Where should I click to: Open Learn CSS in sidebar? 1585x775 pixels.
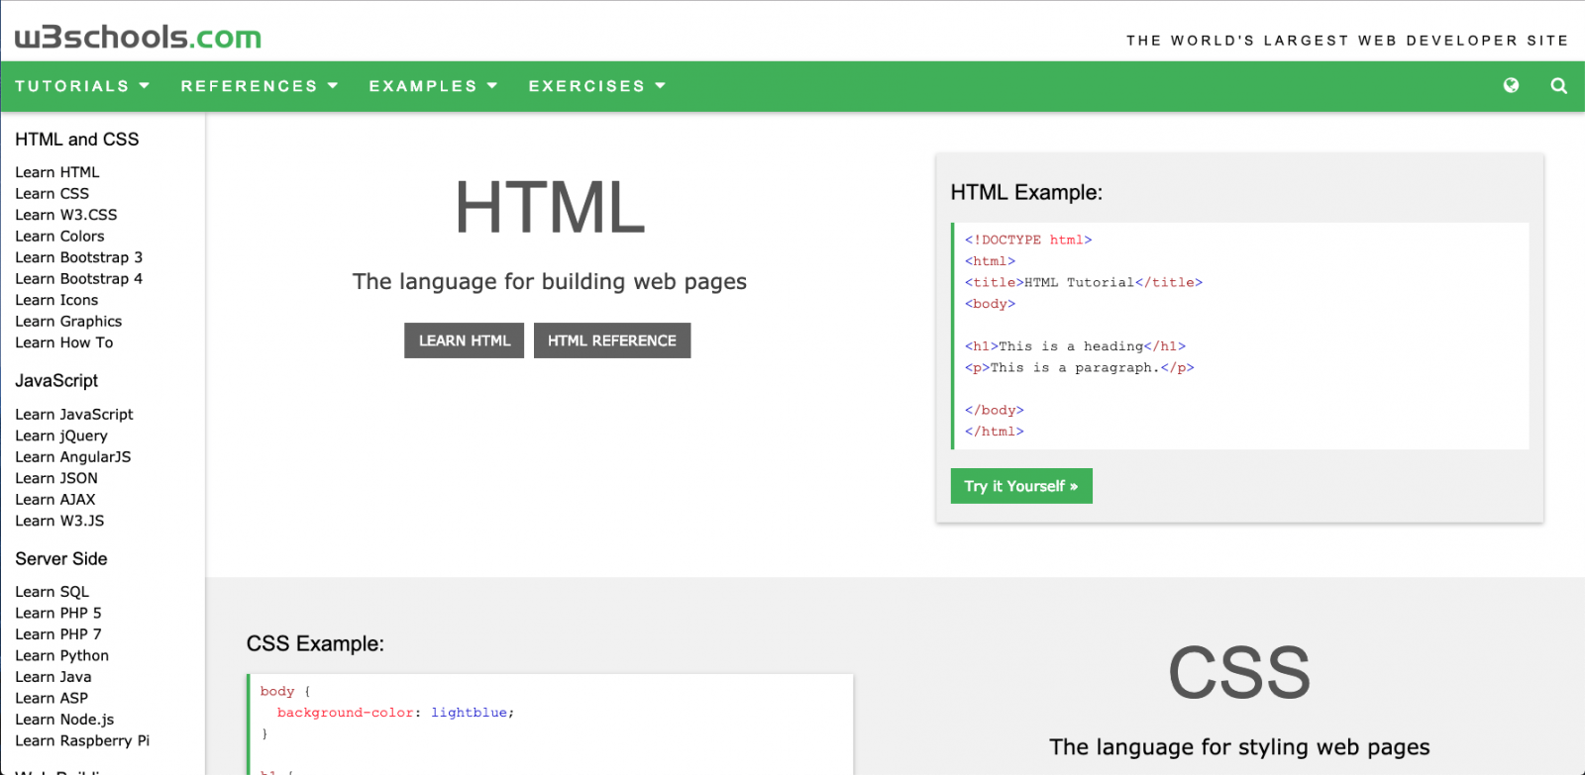click(53, 194)
